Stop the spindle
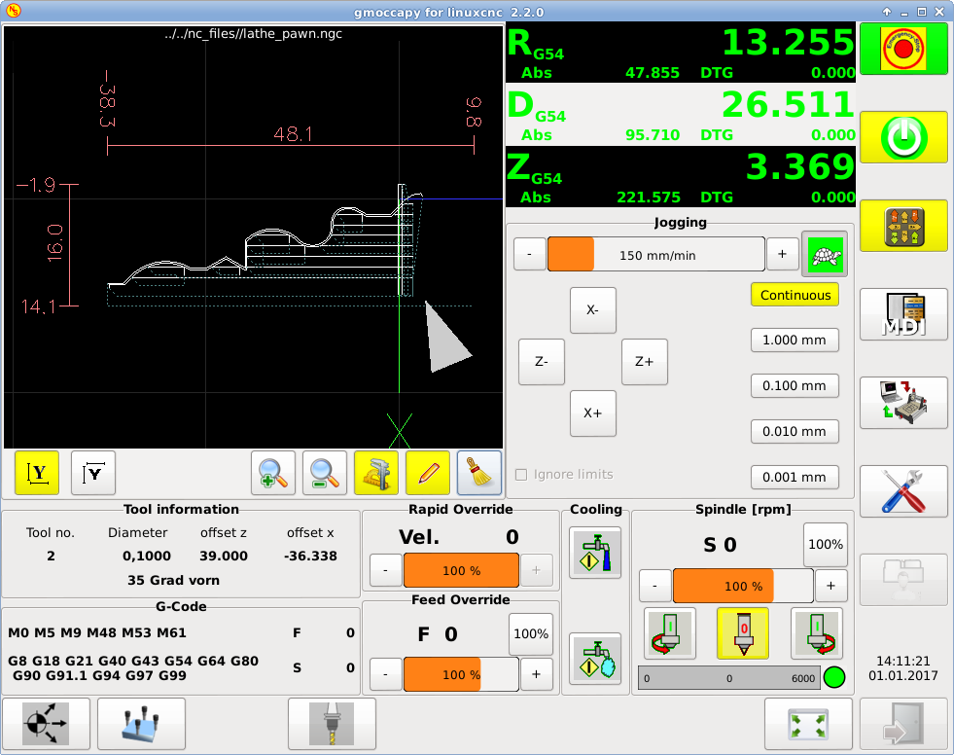 click(x=743, y=633)
